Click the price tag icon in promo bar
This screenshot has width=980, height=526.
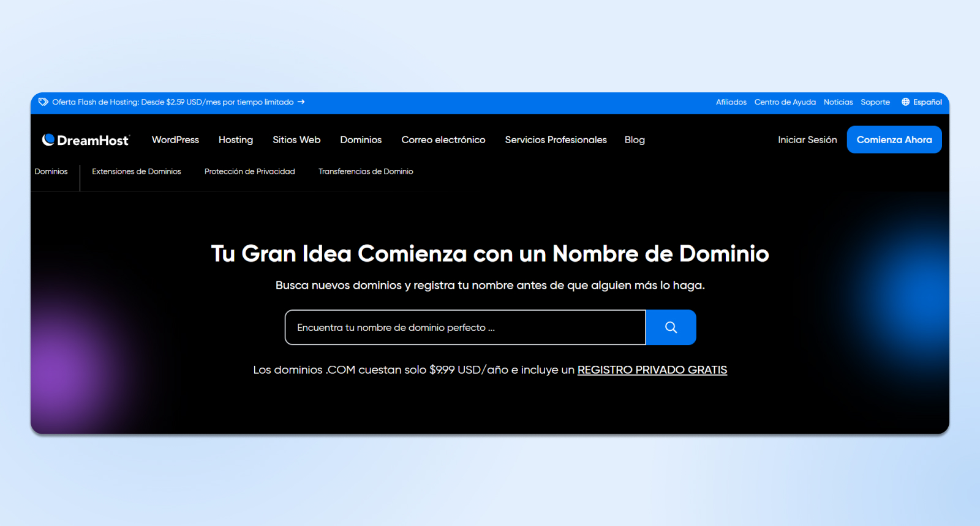pos(43,102)
